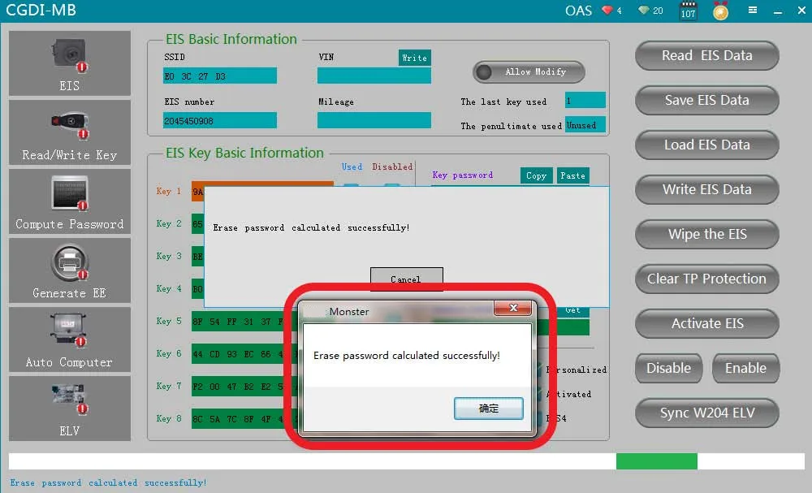812x493 pixels.
Task: Paste the key password
Action: click(x=572, y=175)
